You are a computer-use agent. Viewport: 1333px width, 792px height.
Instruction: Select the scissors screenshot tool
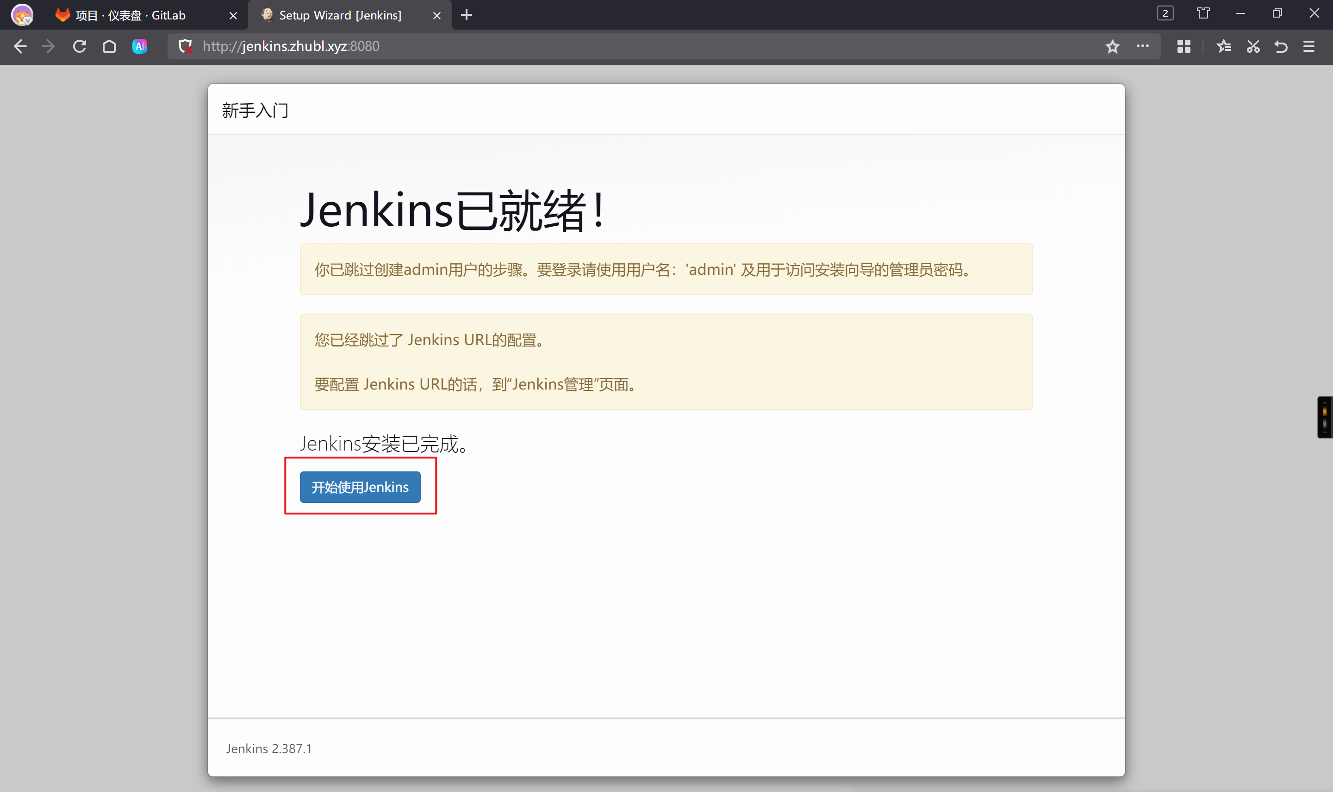pyautogui.click(x=1253, y=46)
